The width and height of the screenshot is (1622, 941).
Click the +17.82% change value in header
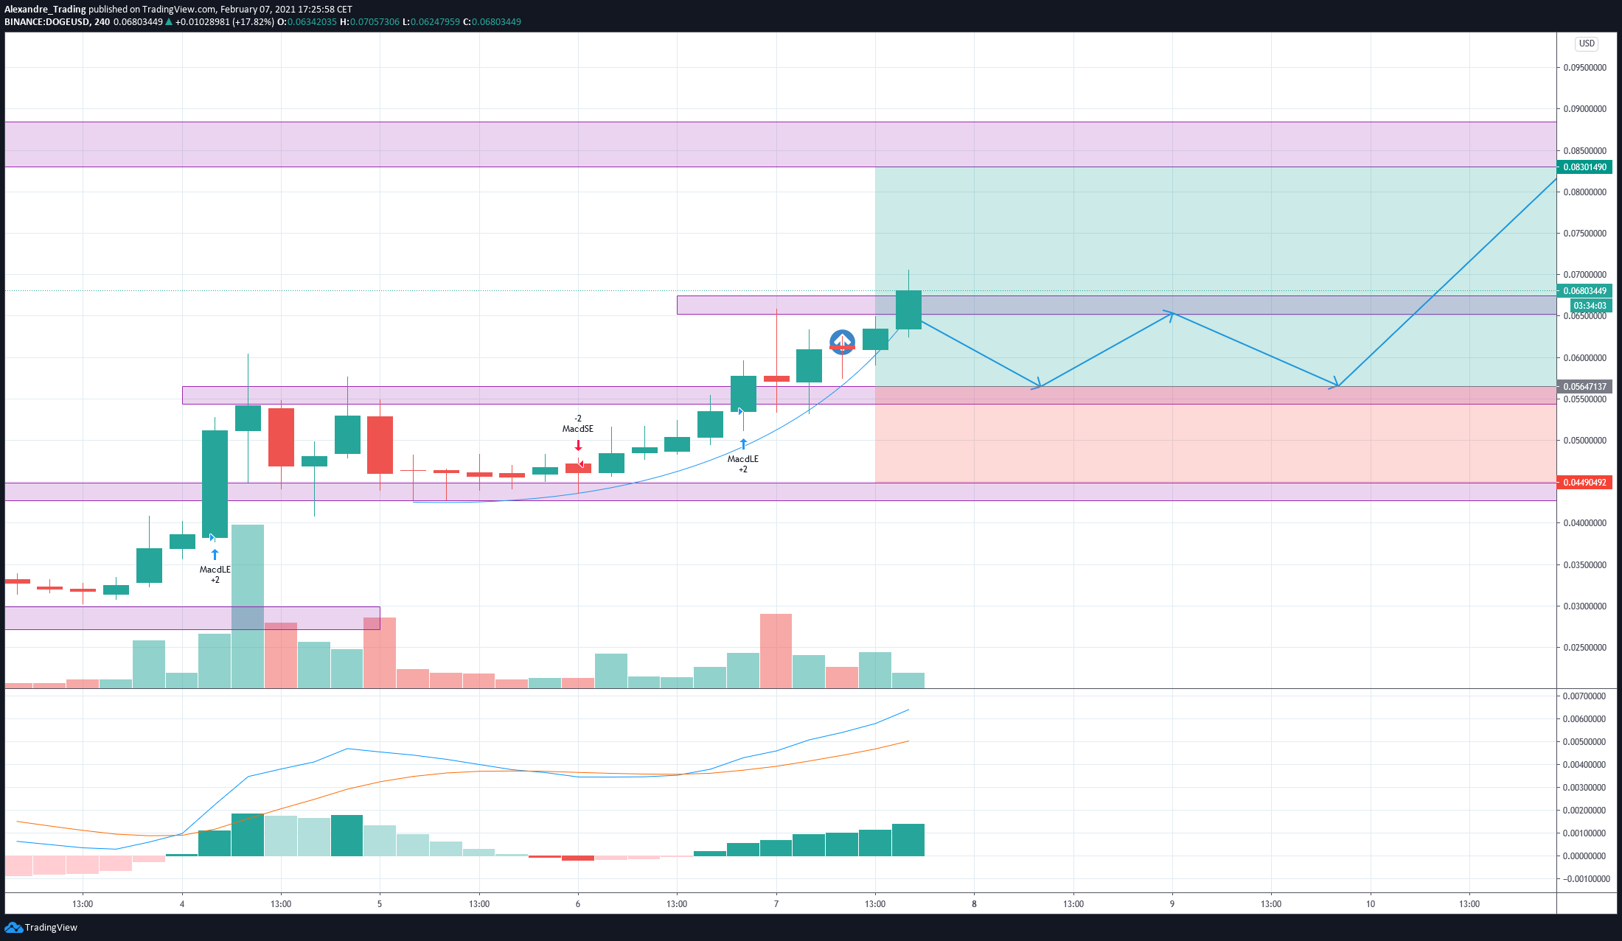tap(253, 22)
